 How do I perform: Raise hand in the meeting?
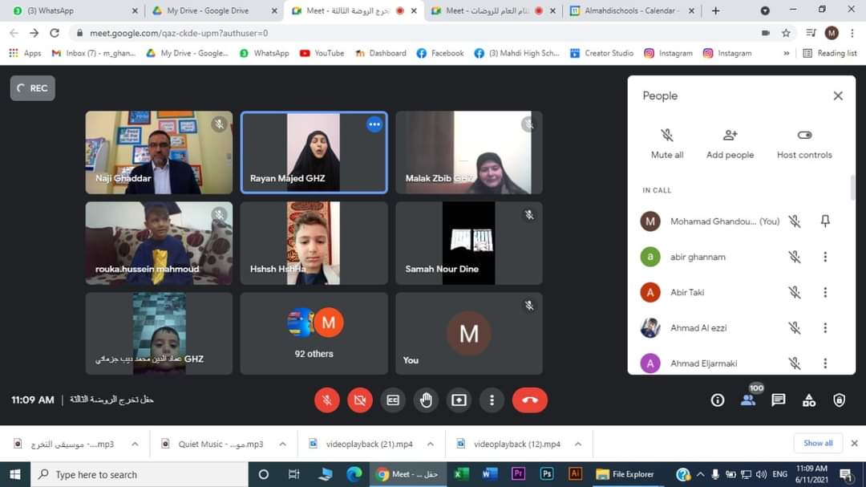tap(426, 400)
